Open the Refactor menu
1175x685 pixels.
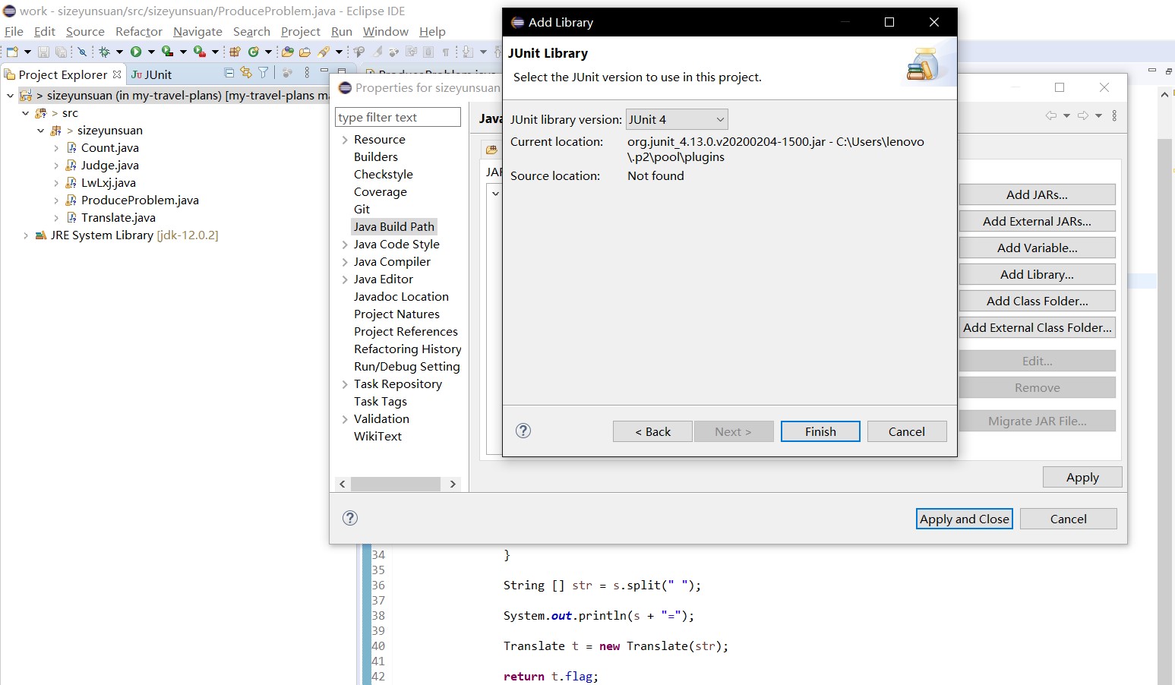click(139, 31)
